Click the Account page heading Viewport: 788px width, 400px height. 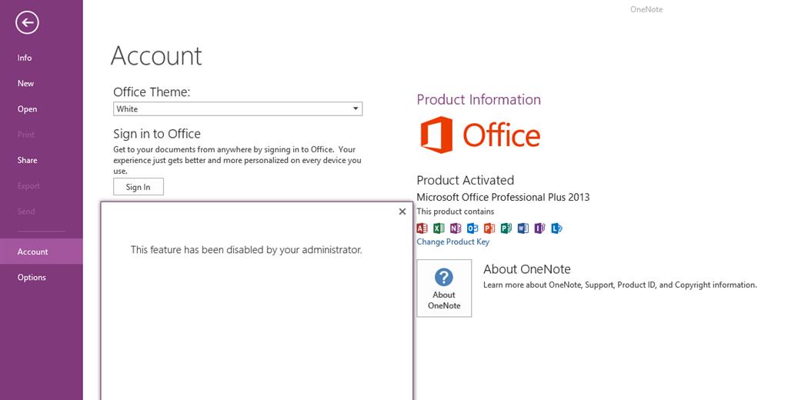pos(156,55)
